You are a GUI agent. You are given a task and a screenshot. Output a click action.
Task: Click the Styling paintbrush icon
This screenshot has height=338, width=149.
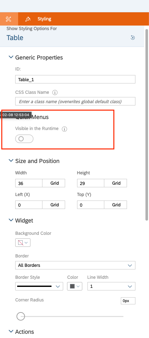click(x=28, y=19)
